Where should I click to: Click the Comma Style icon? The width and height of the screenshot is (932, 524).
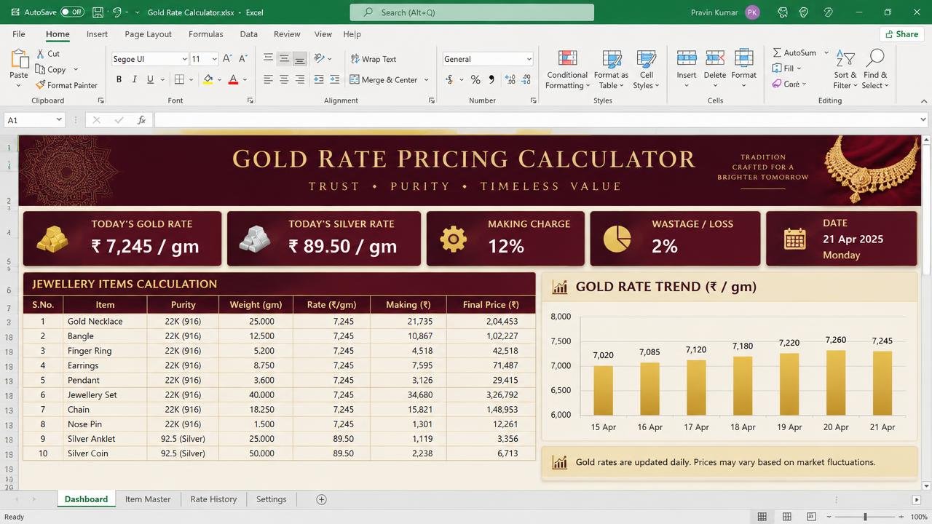point(491,79)
